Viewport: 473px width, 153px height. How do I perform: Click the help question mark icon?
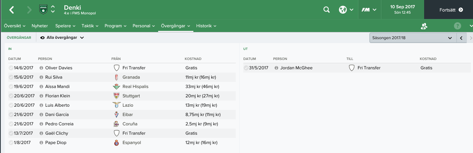pos(457,26)
